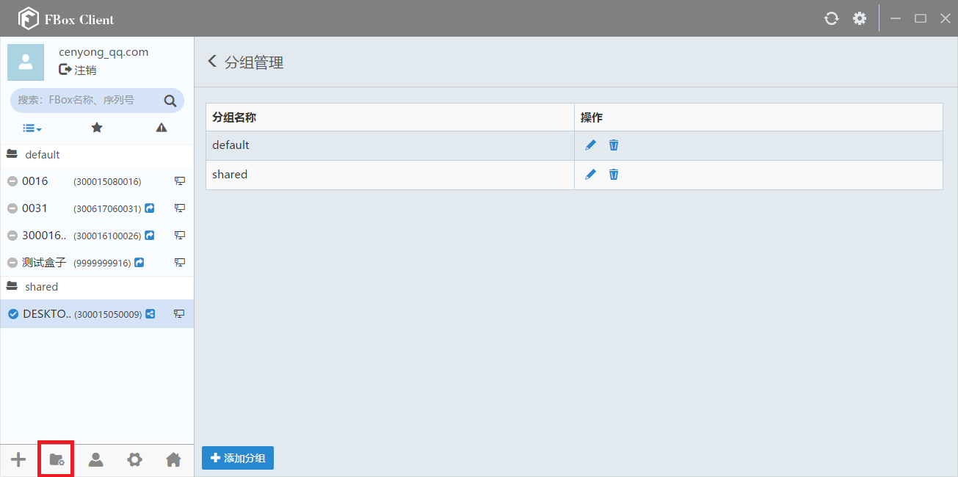
Task: Click offline status icon of 测试盒子
Action: (12, 263)
